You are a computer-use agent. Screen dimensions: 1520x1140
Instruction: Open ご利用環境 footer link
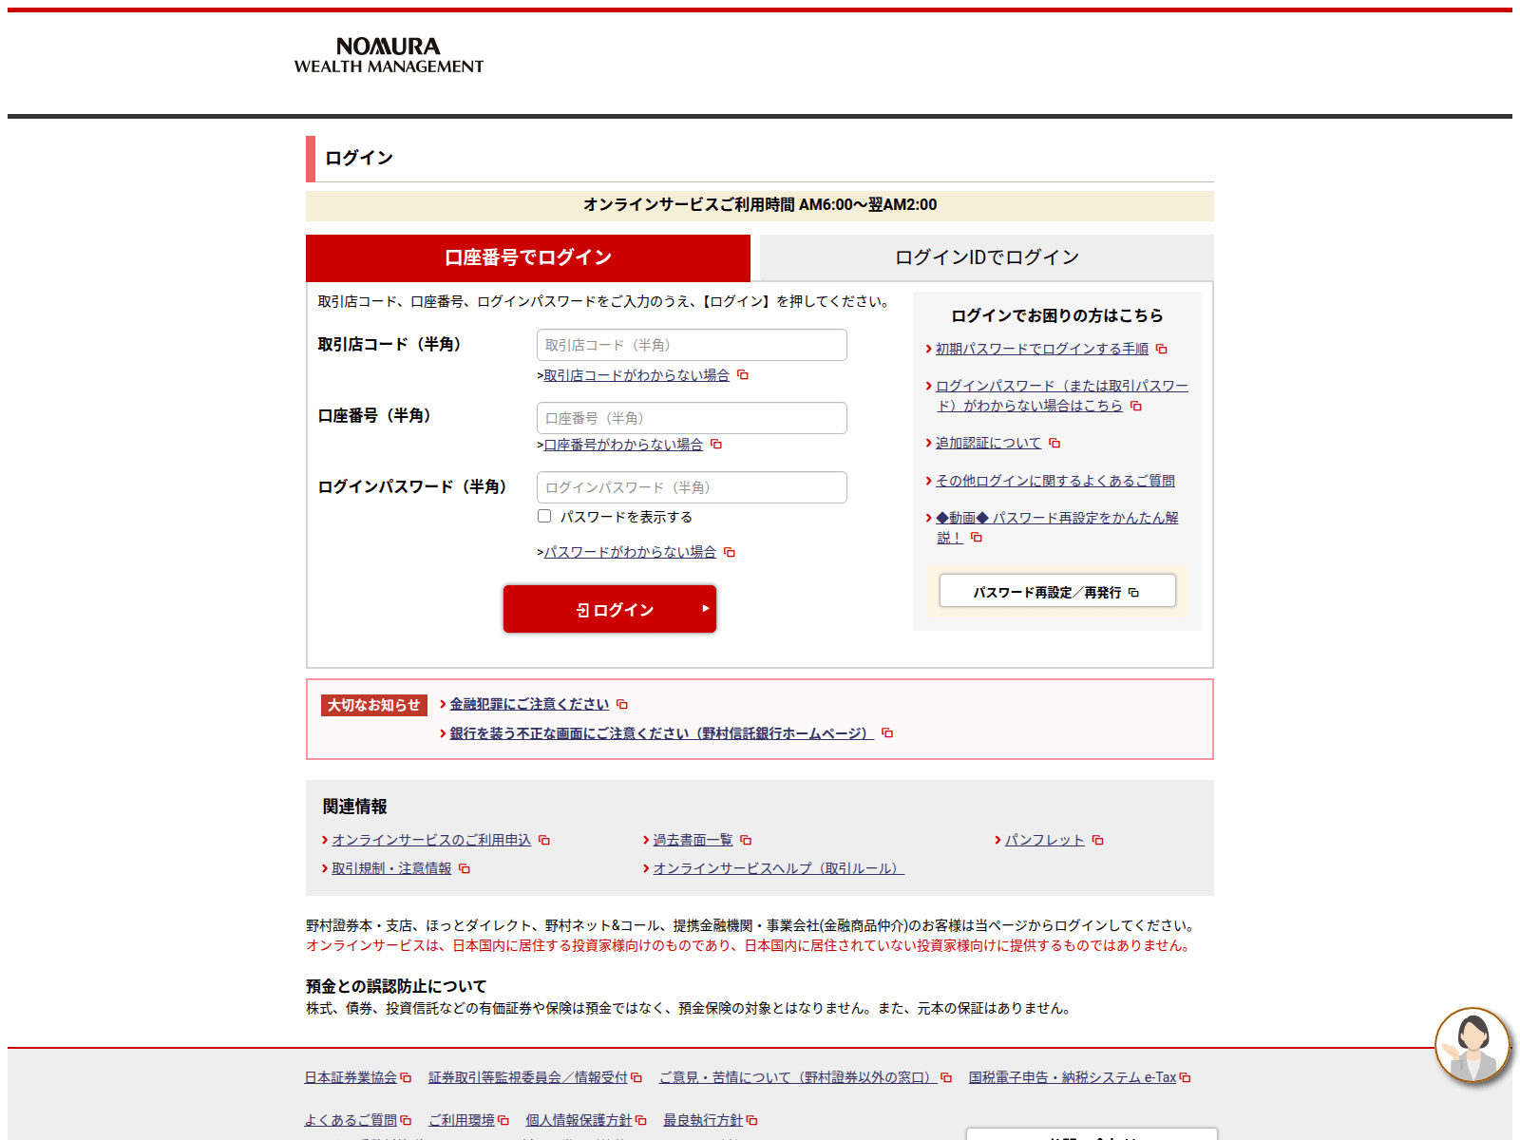462,1120
